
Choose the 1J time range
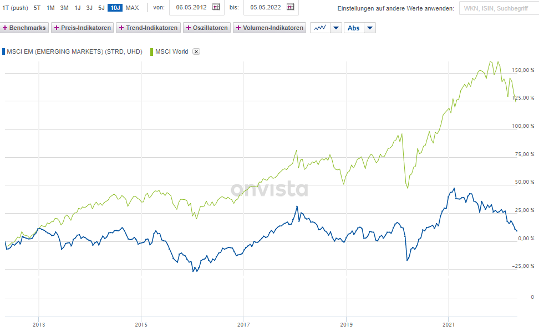[78, 8]
